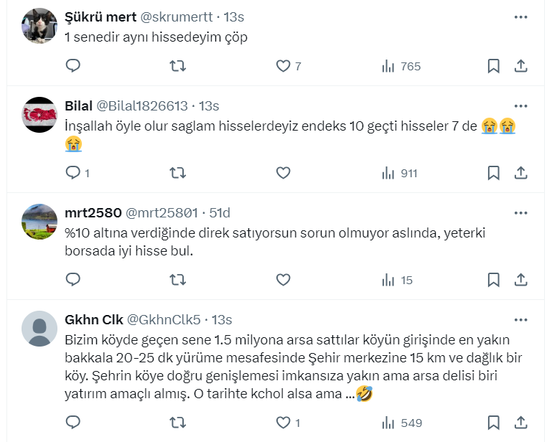Open more menu on Bilal's tweet
The height and width of the screenshot is (442, 552).
pyautogui.click(x=522, y=105)
